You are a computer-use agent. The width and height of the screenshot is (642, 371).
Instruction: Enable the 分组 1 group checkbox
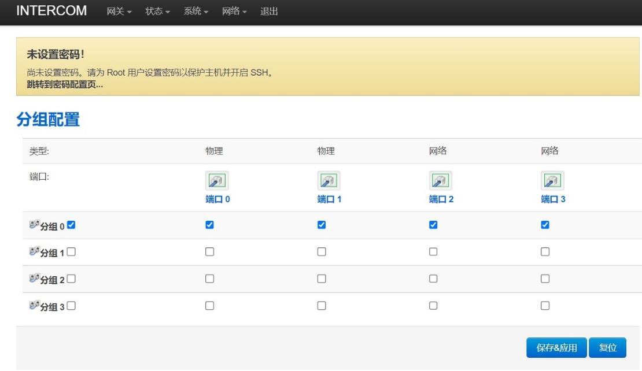[71, 252]
